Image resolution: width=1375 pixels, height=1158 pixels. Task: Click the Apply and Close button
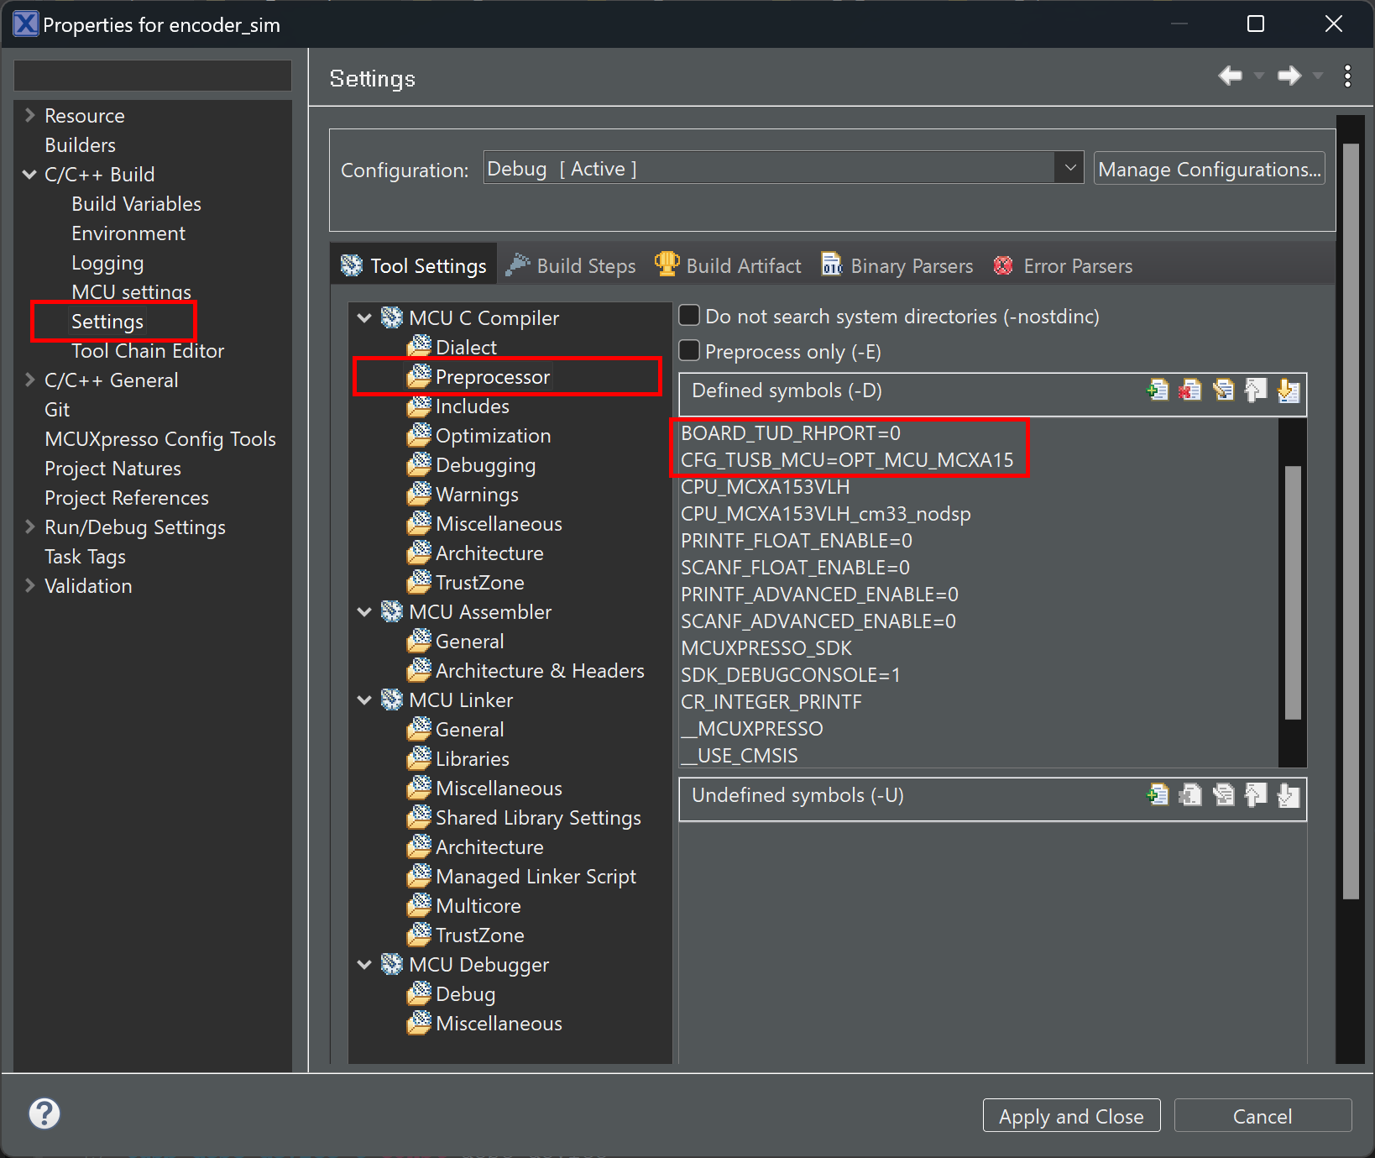(x=1071, y=1116)
